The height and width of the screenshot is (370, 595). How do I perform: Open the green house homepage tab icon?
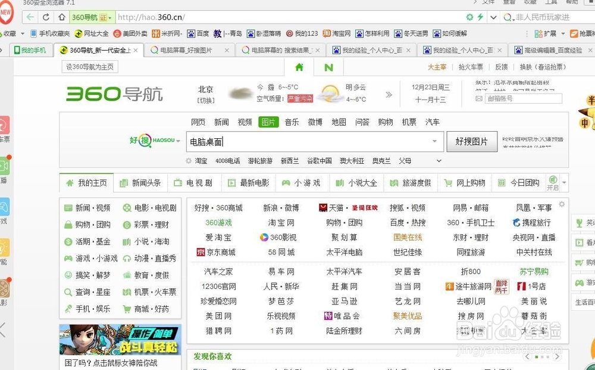coord(299,67)
